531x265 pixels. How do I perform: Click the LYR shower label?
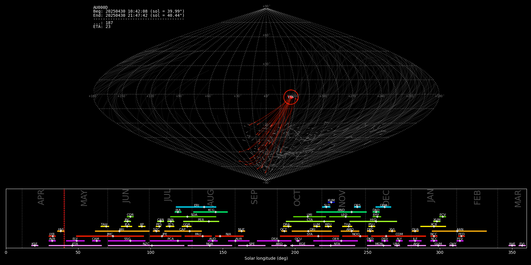pos(52,234)
